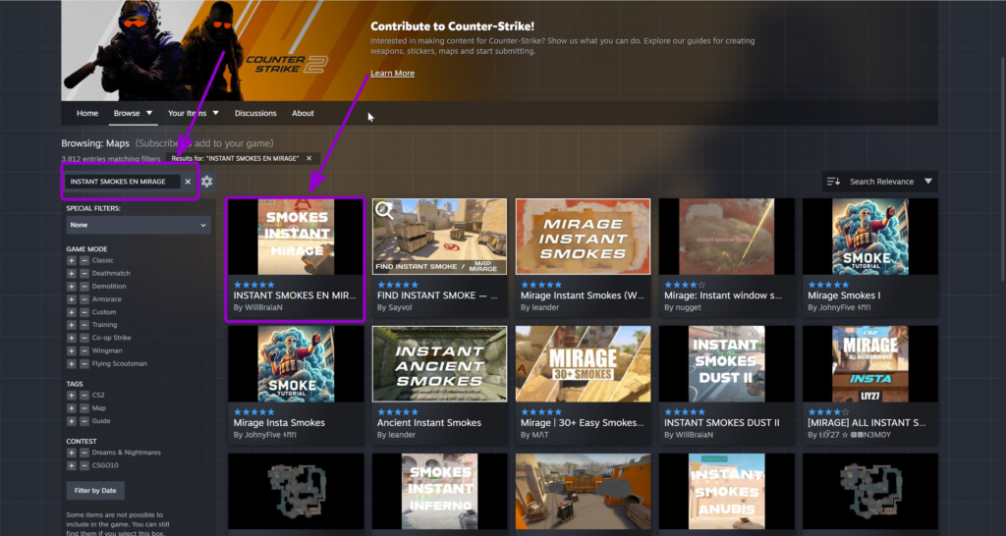Clear the search box with its X icon

(x=188, y=182)
